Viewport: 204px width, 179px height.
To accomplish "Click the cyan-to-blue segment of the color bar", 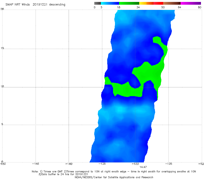I will (x=110, y=3).
